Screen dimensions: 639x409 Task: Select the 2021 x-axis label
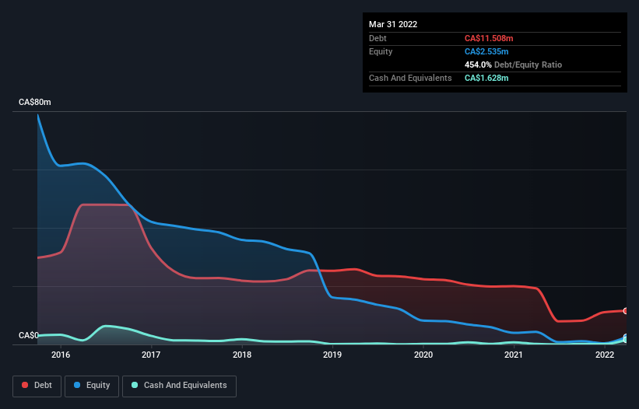tap(514, 355)
